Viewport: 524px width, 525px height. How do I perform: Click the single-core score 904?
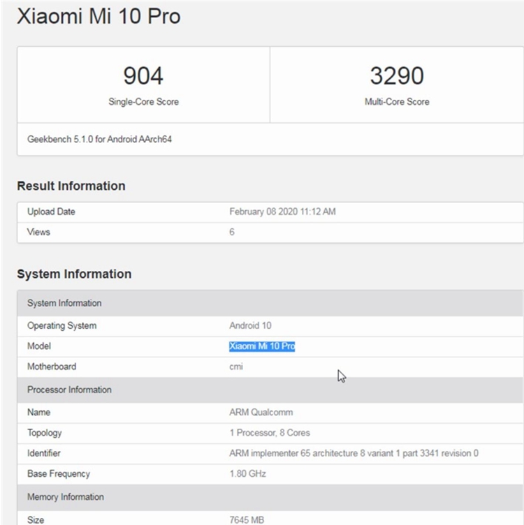coord(143,75)
